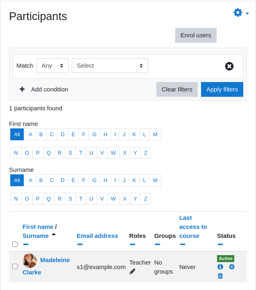Edit Teacher role with the pencil icon
Image resolution: width=256 pixels, height=290 pixels.
pos(133,272)
